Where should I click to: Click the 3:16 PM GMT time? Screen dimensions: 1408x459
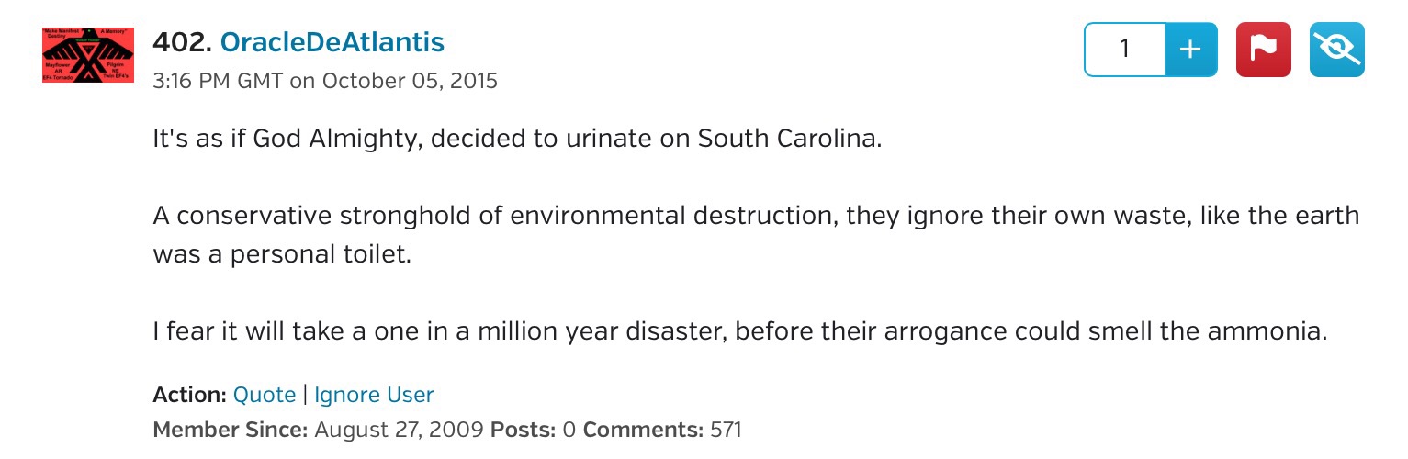click(219, 81)
